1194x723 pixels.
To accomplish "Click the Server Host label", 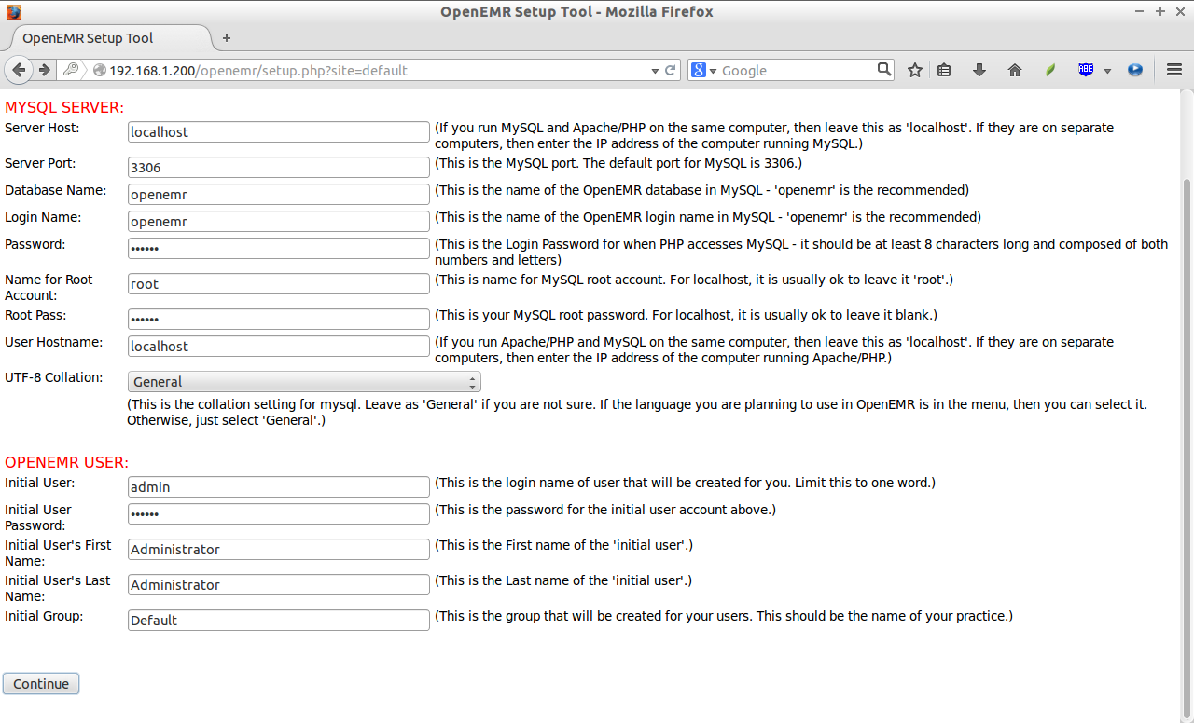I will coord(42,128).
